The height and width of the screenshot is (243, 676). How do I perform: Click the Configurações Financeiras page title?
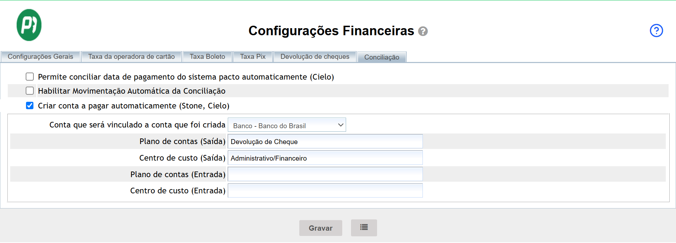click(331, 31)
